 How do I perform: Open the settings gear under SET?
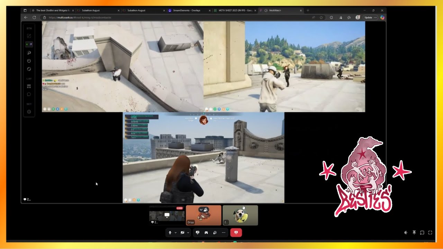29,112
